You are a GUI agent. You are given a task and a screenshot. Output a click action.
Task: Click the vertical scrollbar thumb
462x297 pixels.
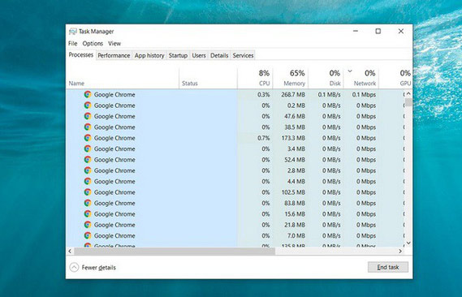pyautogui.click(x=408, y=102)
